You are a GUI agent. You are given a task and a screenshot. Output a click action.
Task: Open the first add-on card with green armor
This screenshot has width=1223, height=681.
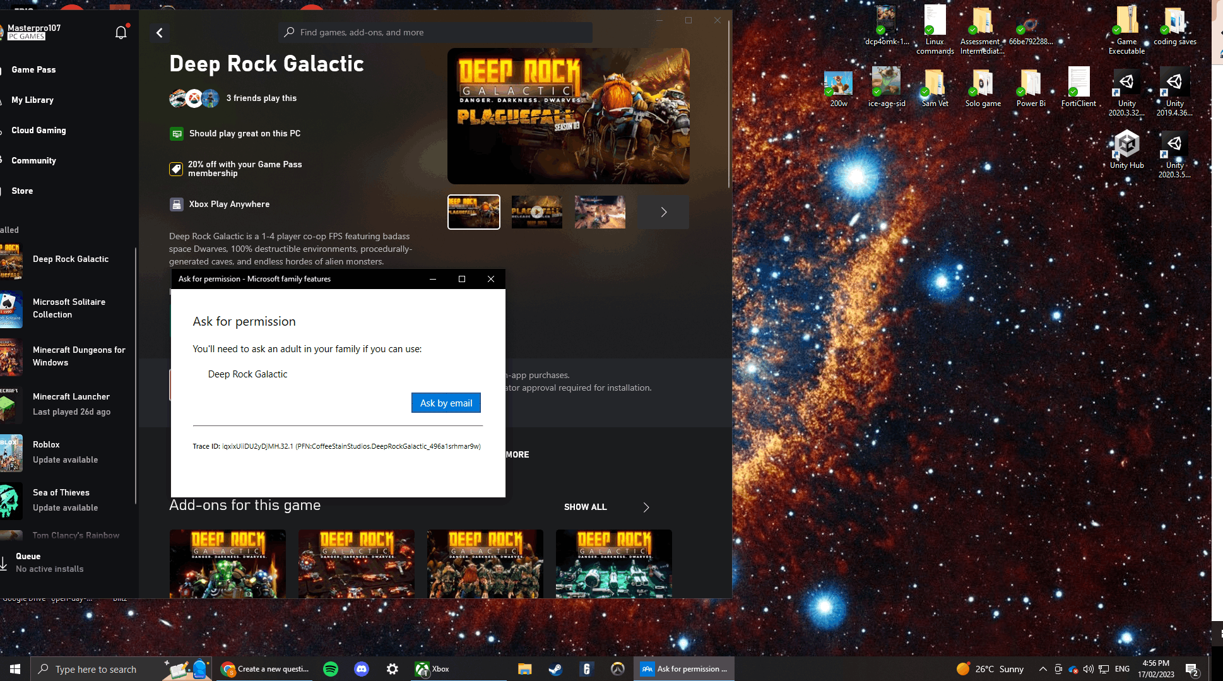pos(228,564)
